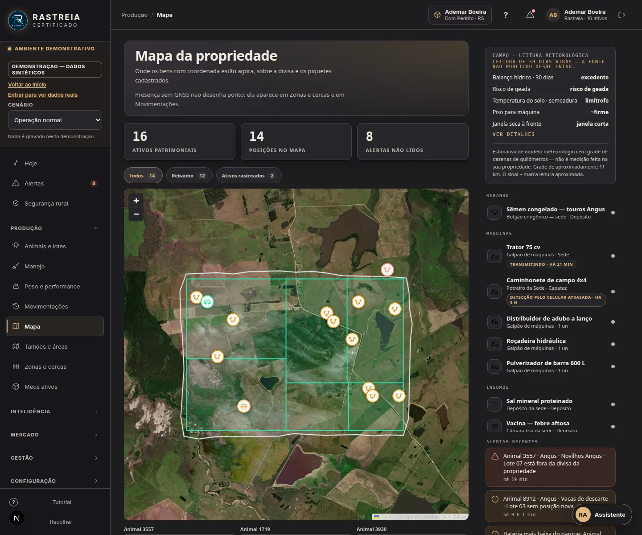
Task: Expand the MERCADO sidebar section
Action: (x=55, y=435)
